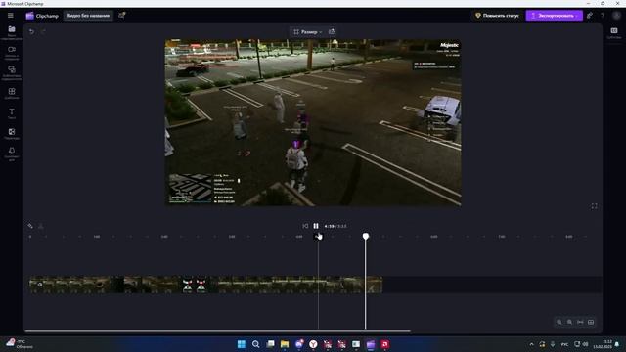
Task: Click the icon right of the size dropdown
Action: [x=332, y=31]
